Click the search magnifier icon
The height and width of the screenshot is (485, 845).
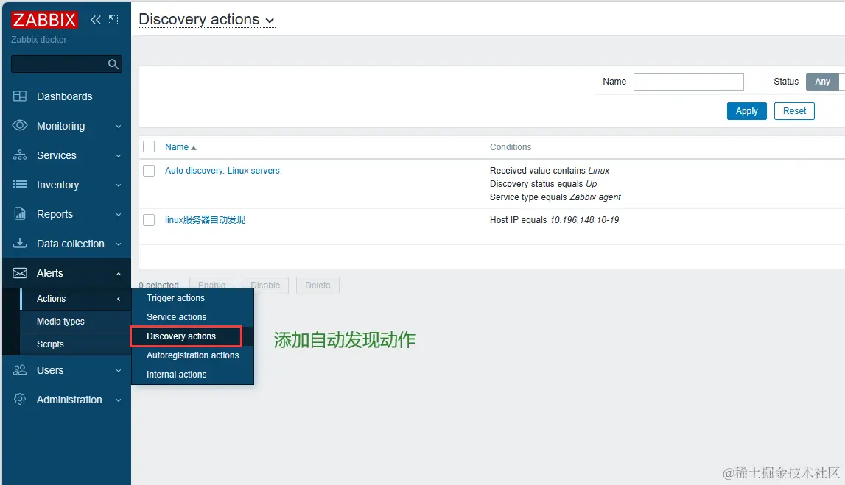113,64
